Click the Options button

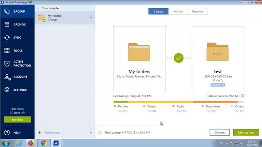tap(219, 132)
